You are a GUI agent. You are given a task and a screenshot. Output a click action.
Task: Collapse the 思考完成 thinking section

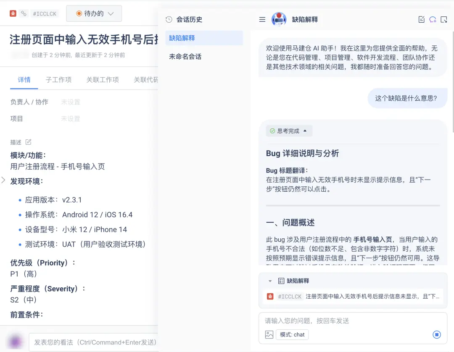tap(289, 131)
